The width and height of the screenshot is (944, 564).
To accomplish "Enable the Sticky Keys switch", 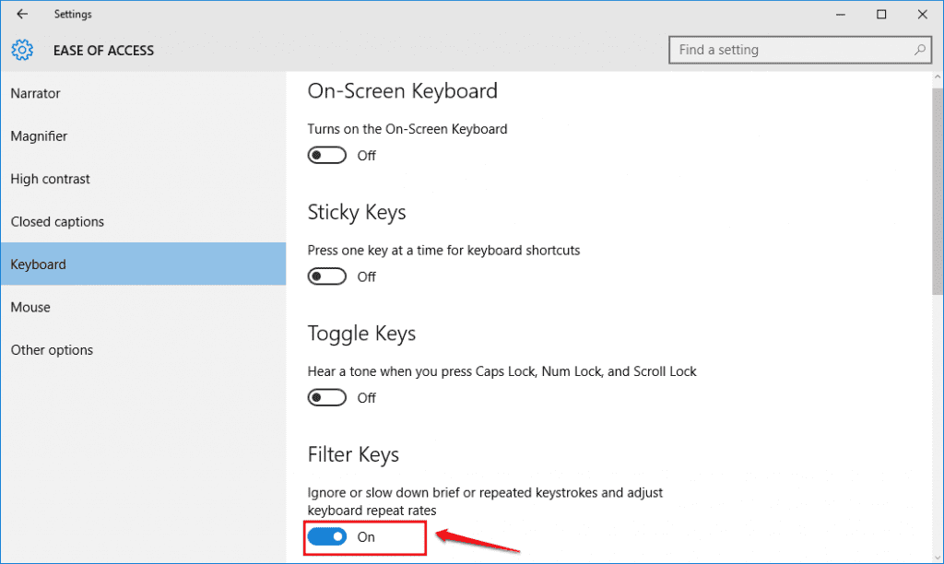I will (327, 276).
